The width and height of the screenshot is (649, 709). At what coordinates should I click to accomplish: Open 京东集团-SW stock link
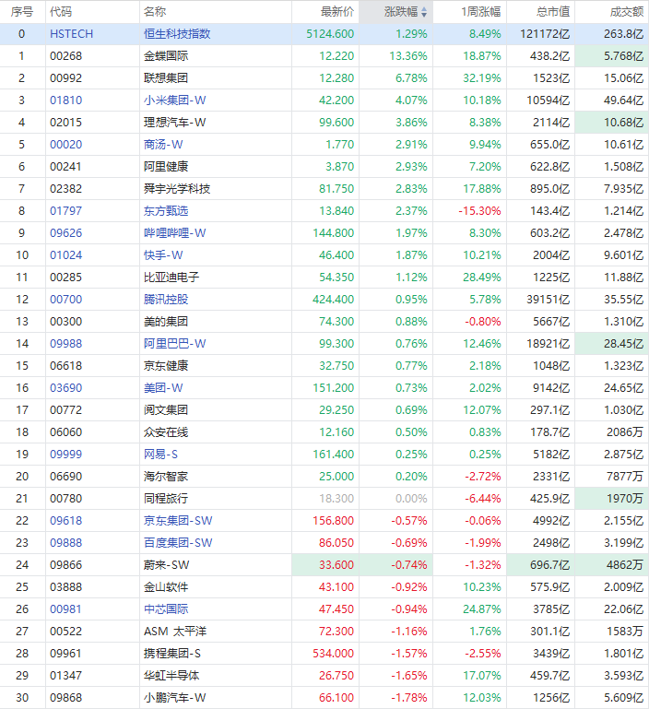[178, 521]
